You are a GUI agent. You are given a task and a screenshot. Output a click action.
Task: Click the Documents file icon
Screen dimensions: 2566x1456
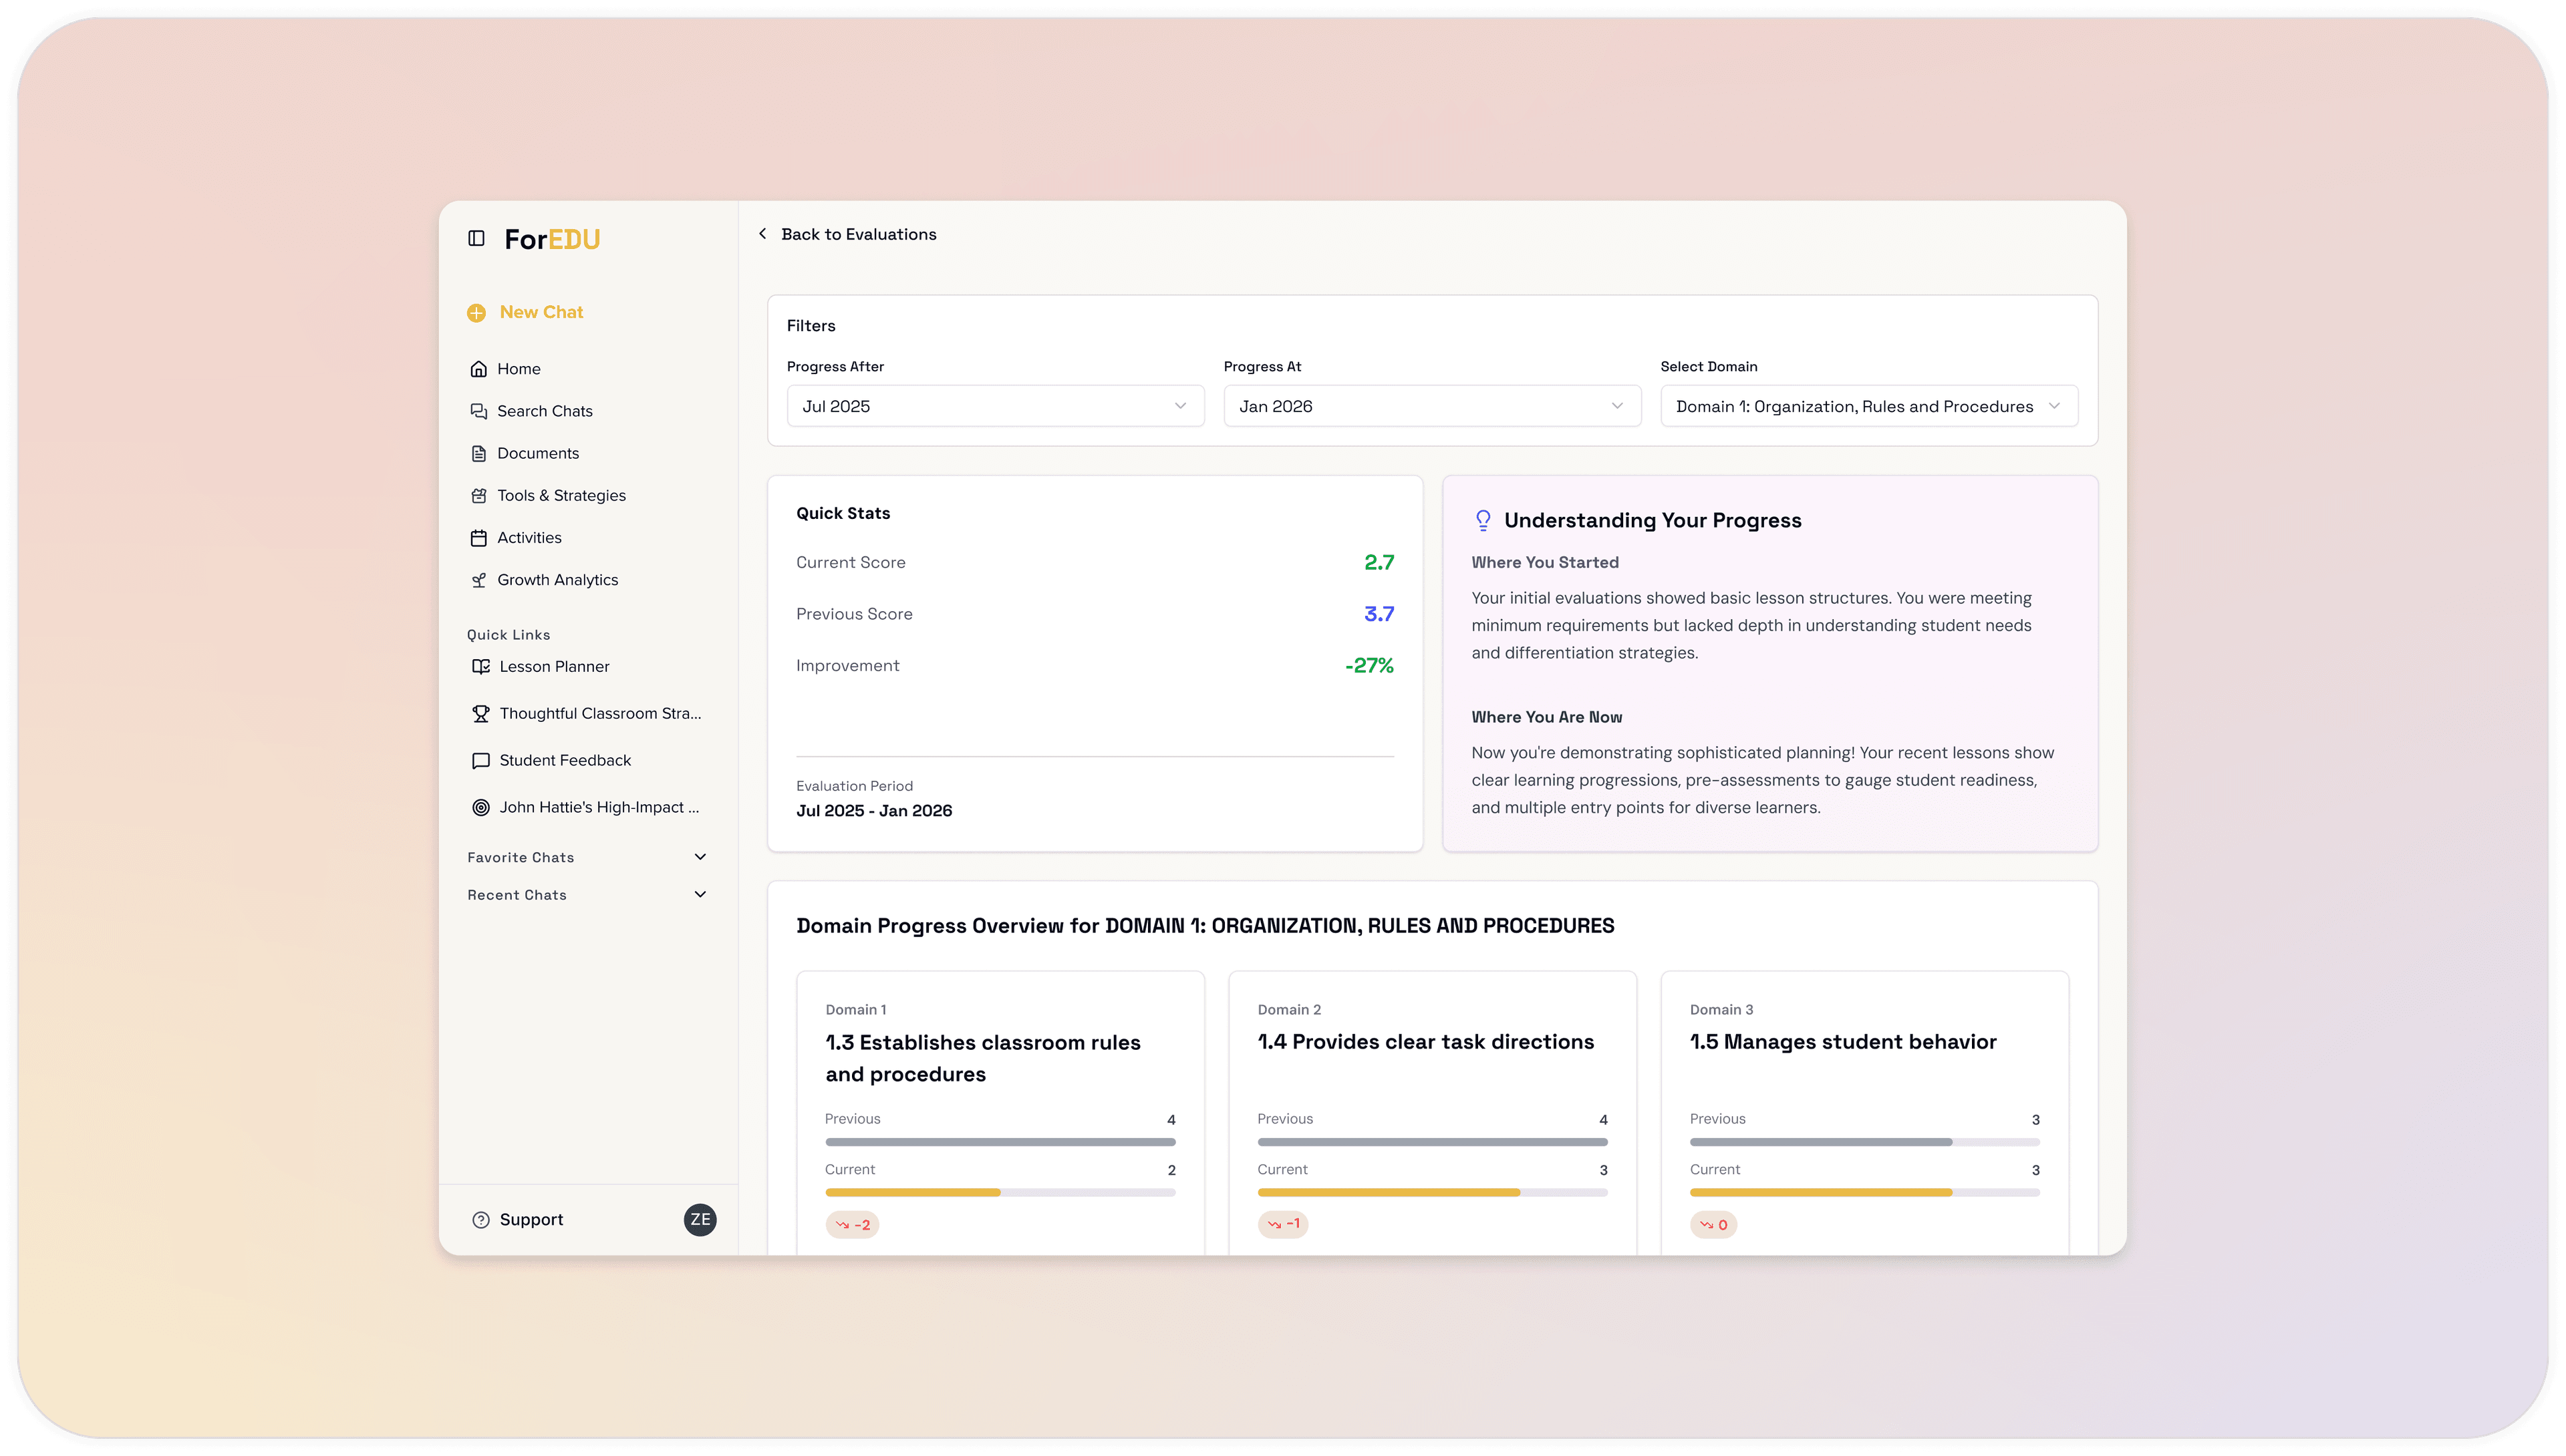pyautogui.click(x=479, y=453)
